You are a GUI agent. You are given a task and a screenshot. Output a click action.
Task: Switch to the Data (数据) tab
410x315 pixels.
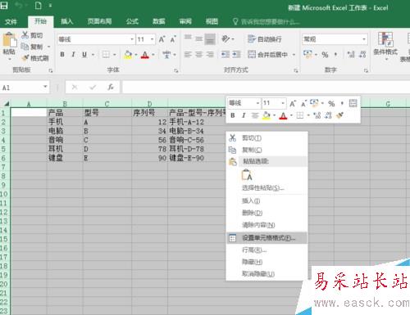[x=159, y=21]
